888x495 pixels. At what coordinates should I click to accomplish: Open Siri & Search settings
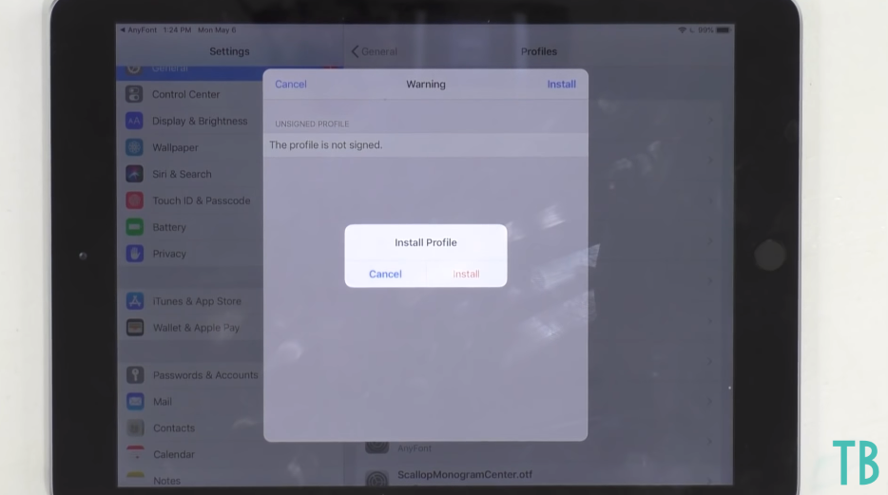tap(190, 174)
